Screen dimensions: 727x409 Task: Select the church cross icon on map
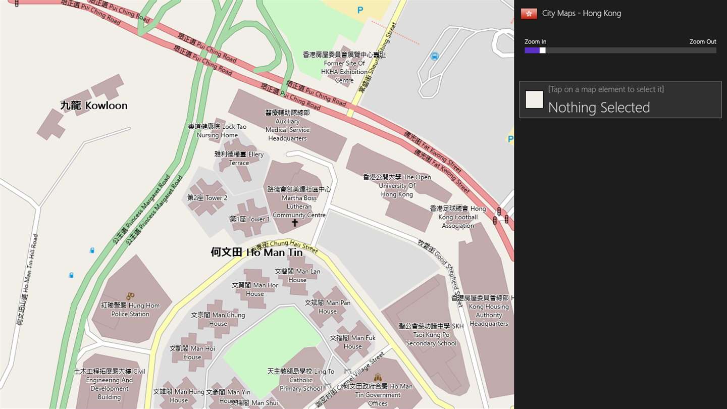coord(295,222)
